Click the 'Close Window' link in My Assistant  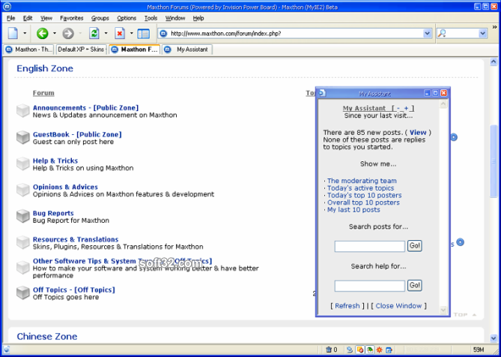click(398, 306)
